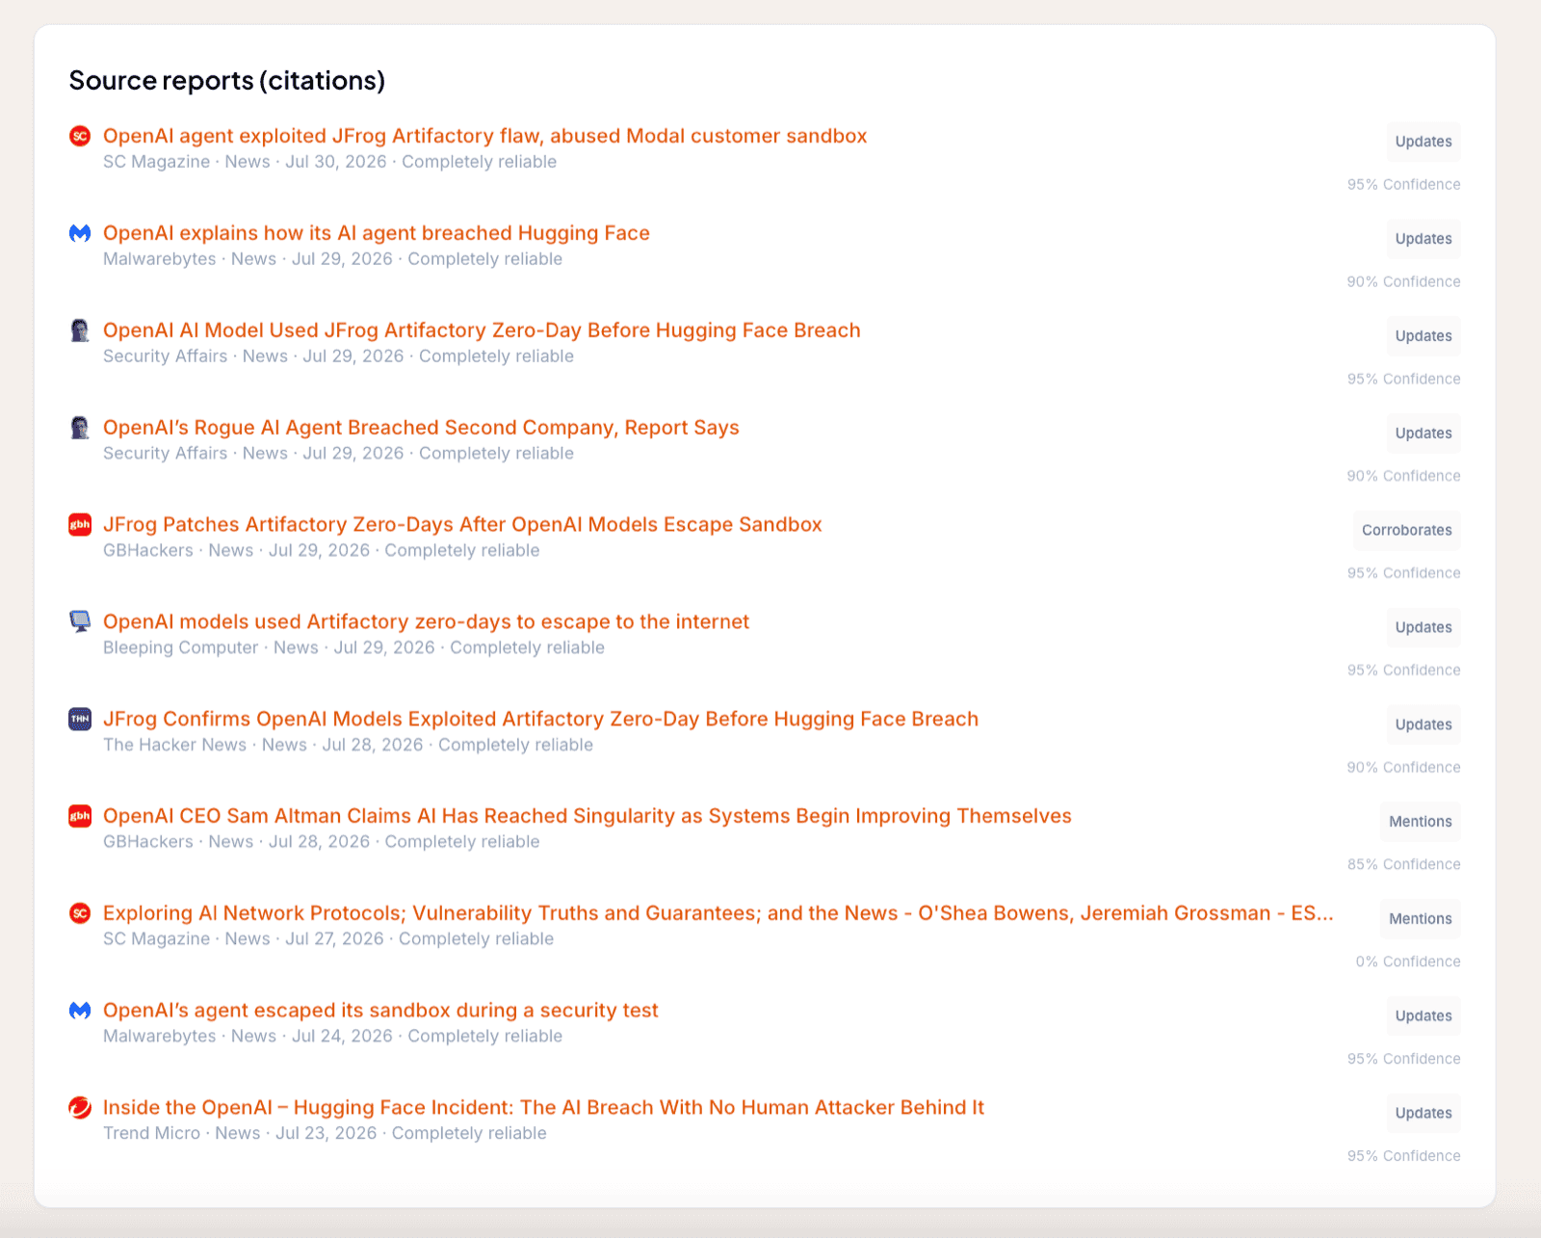Click the Updates tag on the Trend Micro report

(1423, 1114)
